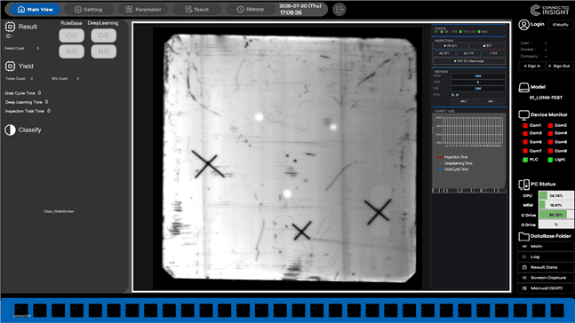The width and height of the screenshot is (575, 323).
Task: Click the Com8 red status indicator
Action: click(x=550, y=151)
